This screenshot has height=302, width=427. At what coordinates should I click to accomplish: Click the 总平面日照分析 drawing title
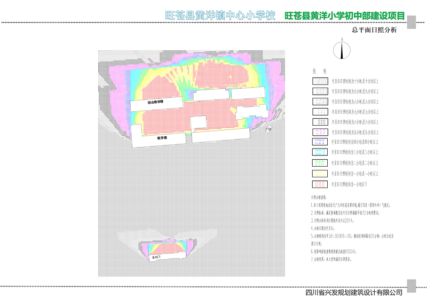click(x=374, y=30)
